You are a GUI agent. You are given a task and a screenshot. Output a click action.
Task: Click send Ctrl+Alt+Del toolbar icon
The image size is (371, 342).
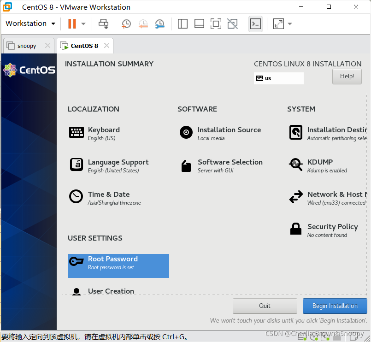point(103,24)
